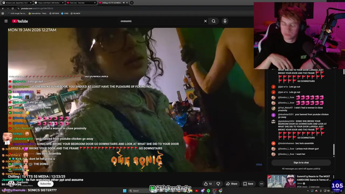Open the LT400 bookmark

[65, 13]
